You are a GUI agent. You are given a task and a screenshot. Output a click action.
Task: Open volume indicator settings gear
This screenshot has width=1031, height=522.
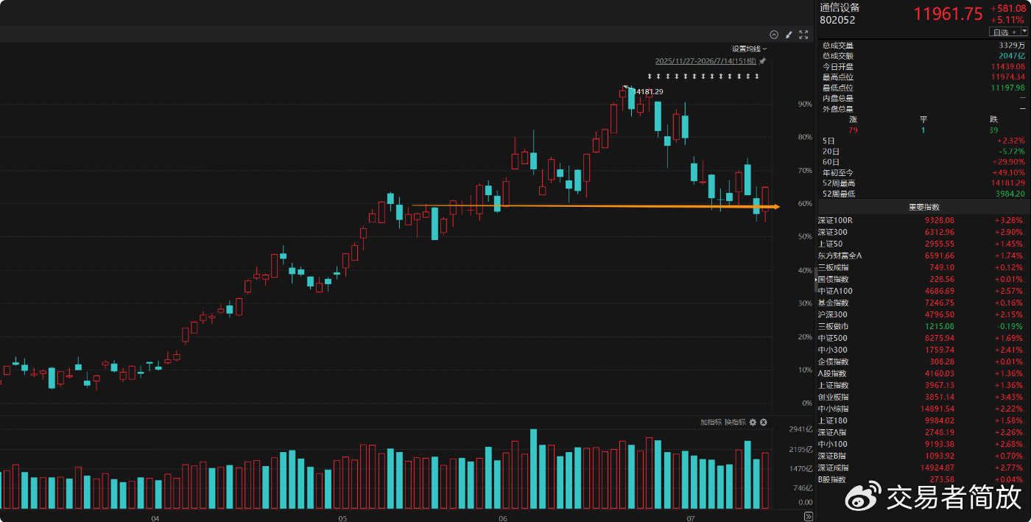[753, 422]
